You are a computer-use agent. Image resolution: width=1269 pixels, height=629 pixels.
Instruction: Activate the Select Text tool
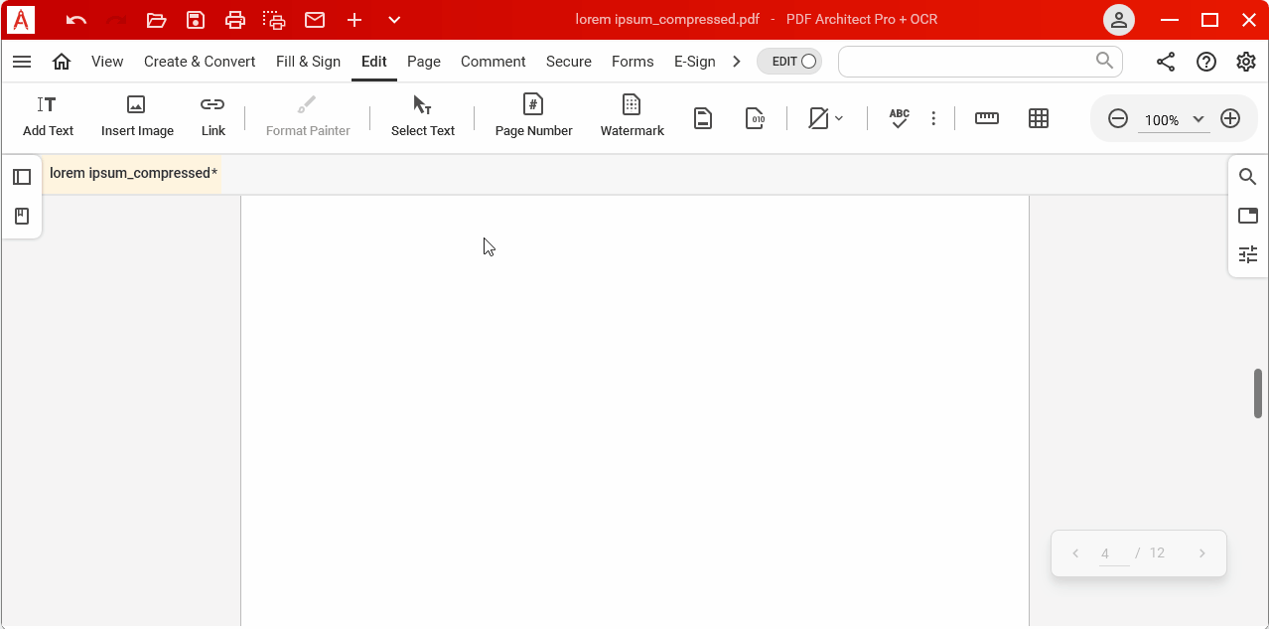pyautogui.click(x=422, y=117)
